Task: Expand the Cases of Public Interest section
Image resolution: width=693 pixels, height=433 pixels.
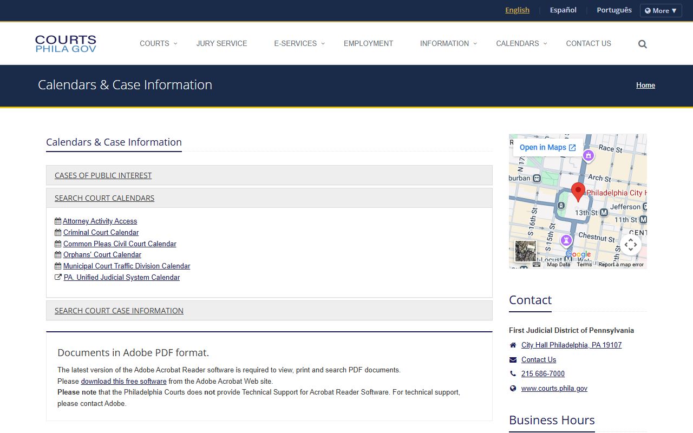Action: (269, 175)
